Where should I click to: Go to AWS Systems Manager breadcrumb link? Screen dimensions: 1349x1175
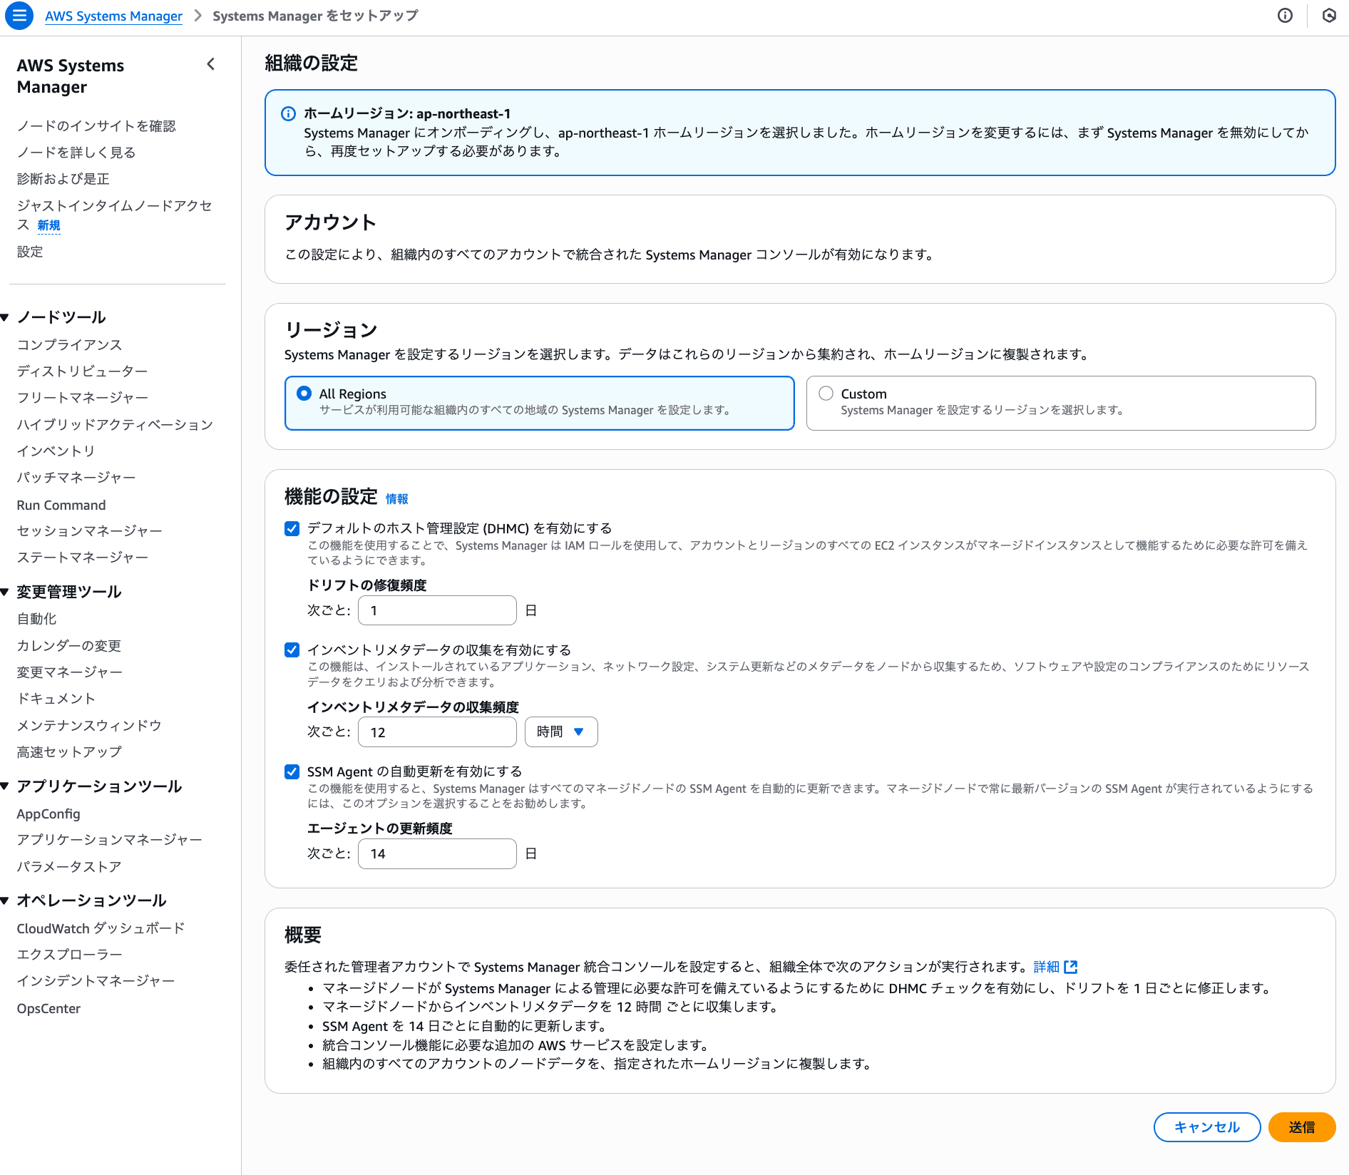point(113,16)
